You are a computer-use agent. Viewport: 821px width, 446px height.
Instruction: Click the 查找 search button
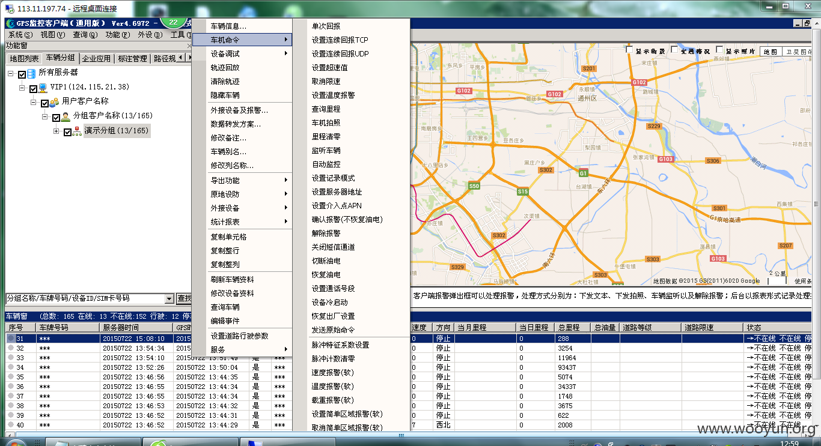click(184, 298)
